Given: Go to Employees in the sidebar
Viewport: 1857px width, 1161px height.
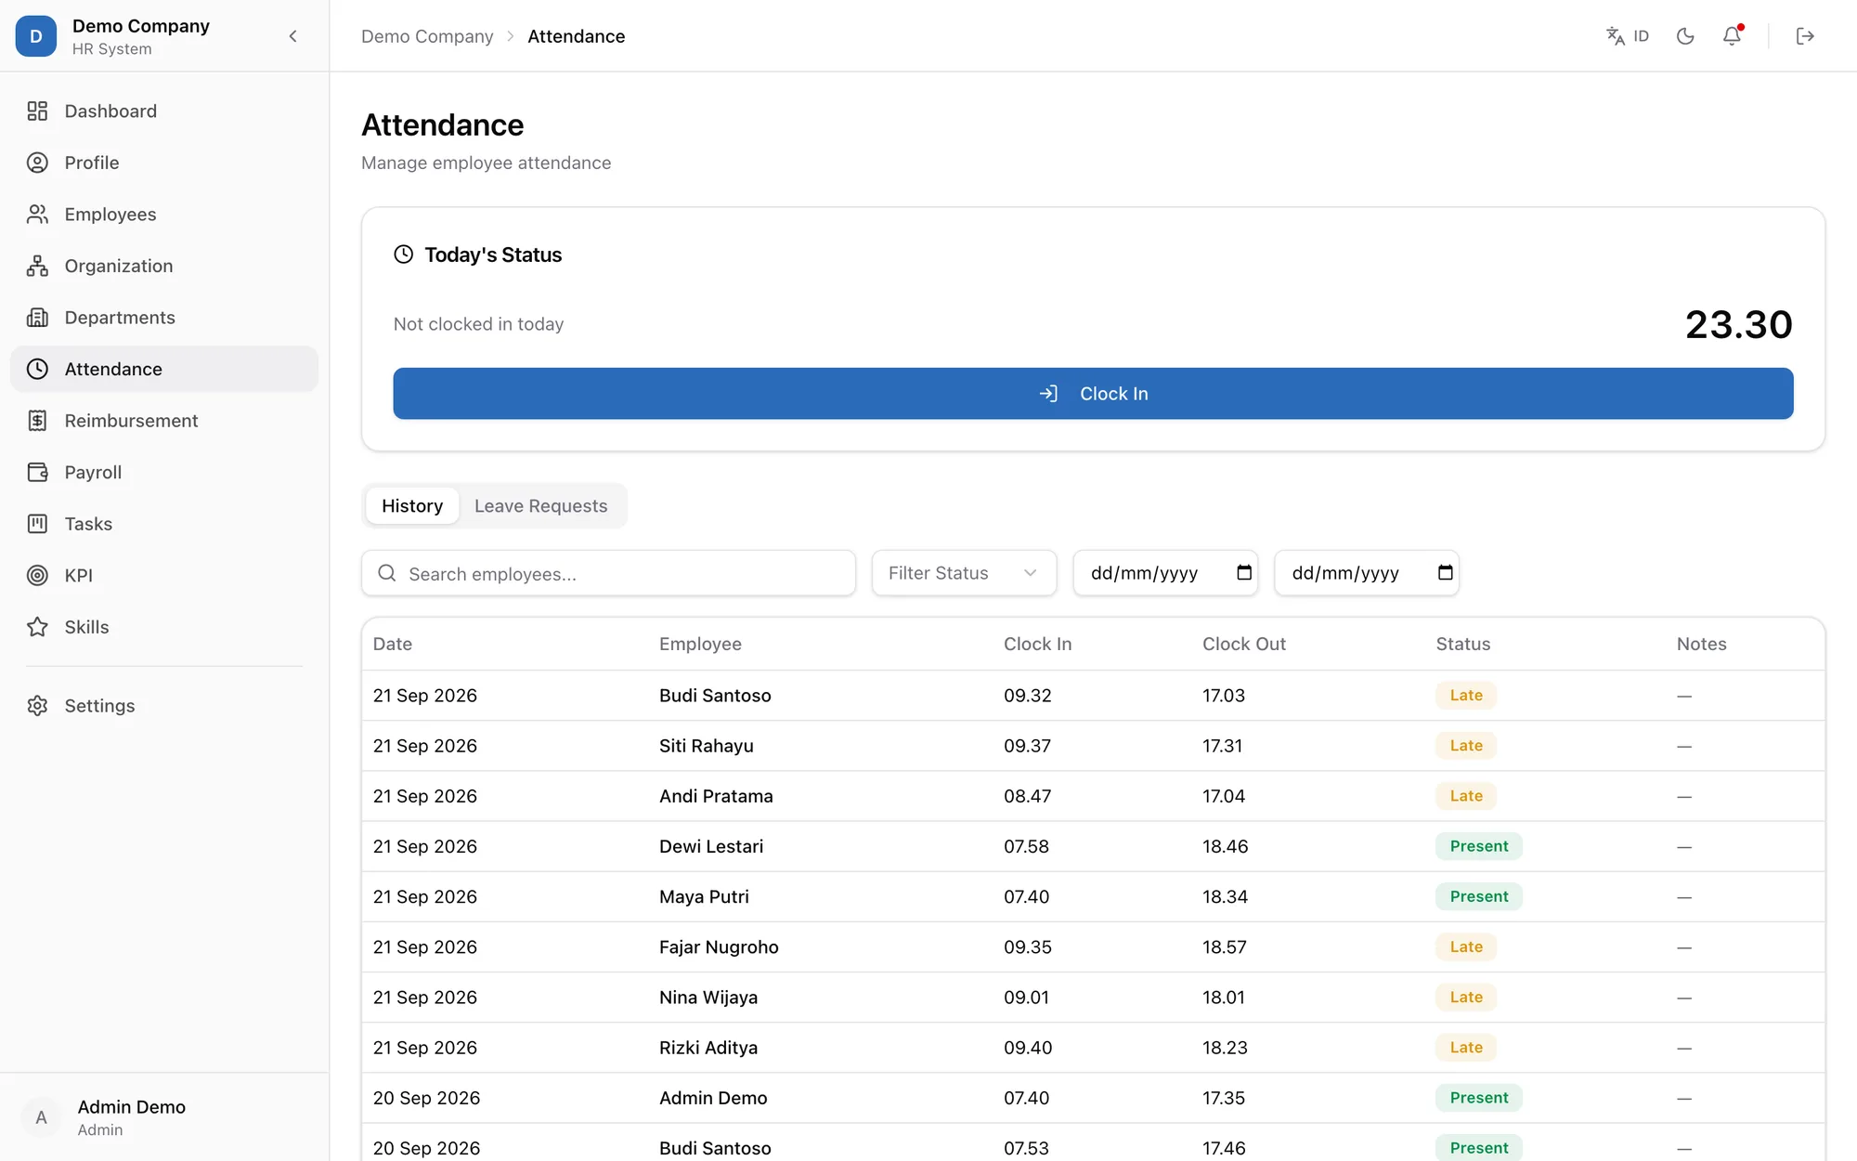Looking at the screenshot, I should [164, 215].
